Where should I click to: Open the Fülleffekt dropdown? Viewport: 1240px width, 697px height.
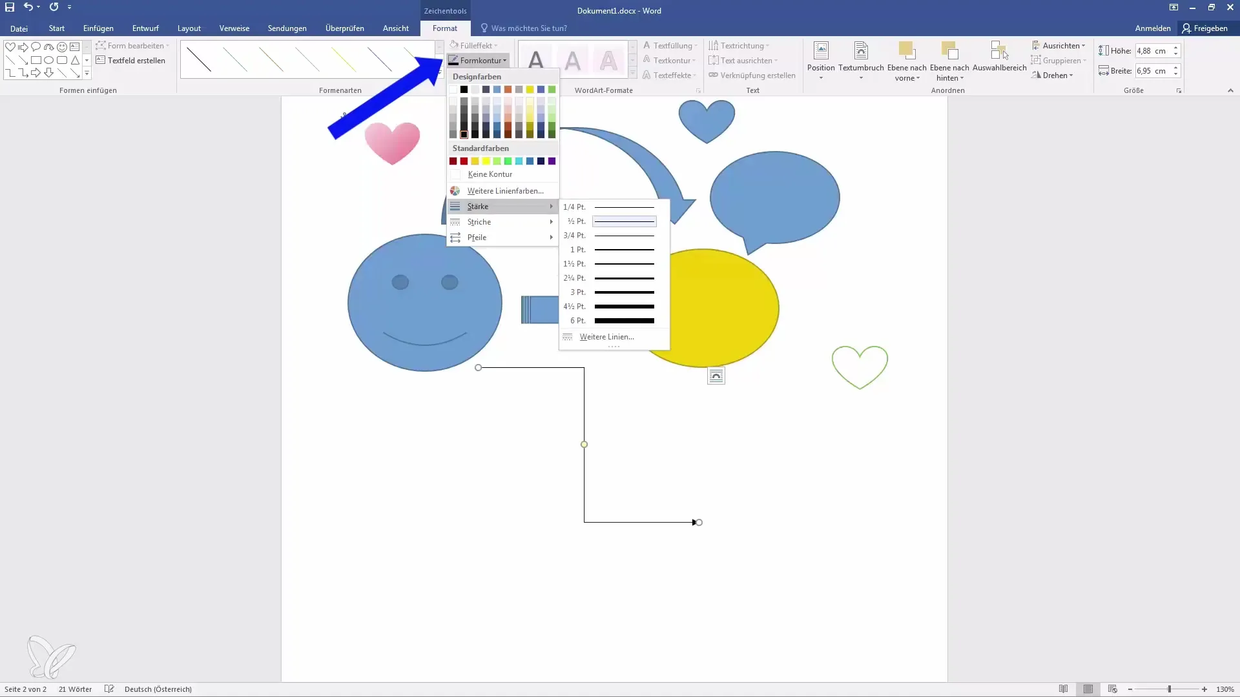(473, 46)
